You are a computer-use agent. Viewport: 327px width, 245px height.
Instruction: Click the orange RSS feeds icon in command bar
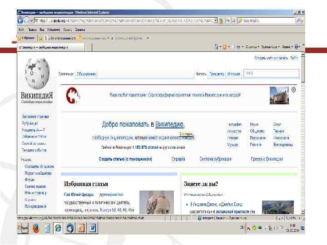(224, 47)
